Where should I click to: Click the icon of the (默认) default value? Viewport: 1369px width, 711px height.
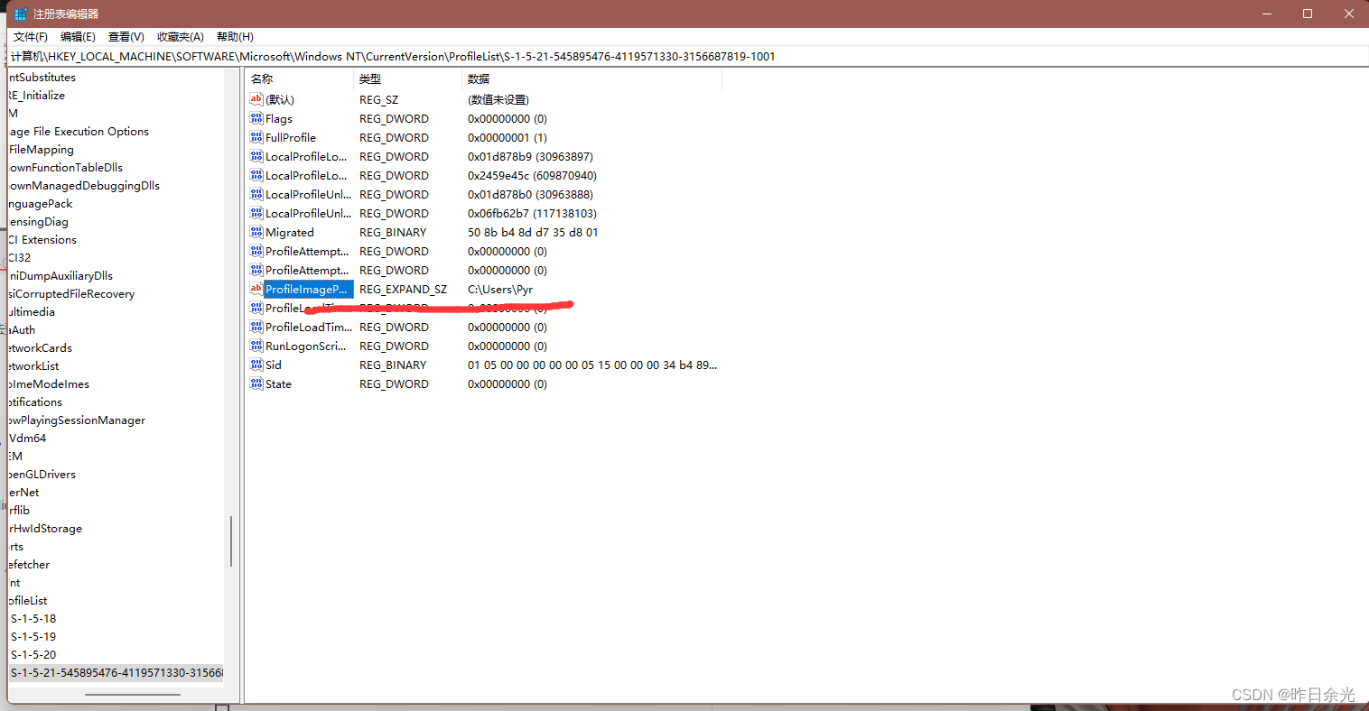[x=256, y=99]
